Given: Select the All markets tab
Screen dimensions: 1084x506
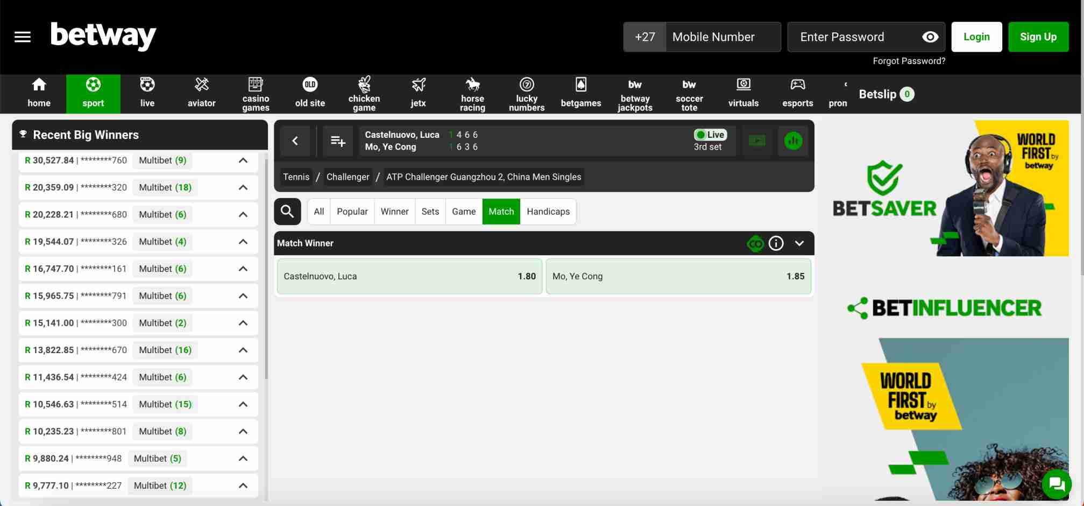Looking at the screenshot, I should [x=319, y=212].
